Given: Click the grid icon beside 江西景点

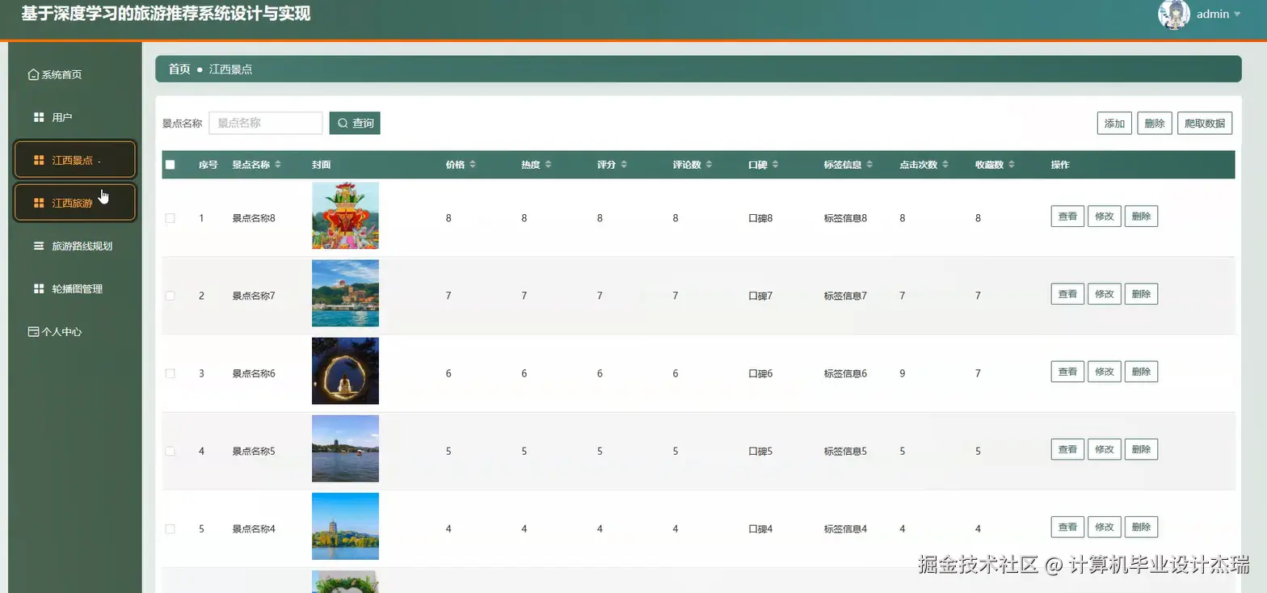Looking at the screenshot, I should [x=39, y=160].
